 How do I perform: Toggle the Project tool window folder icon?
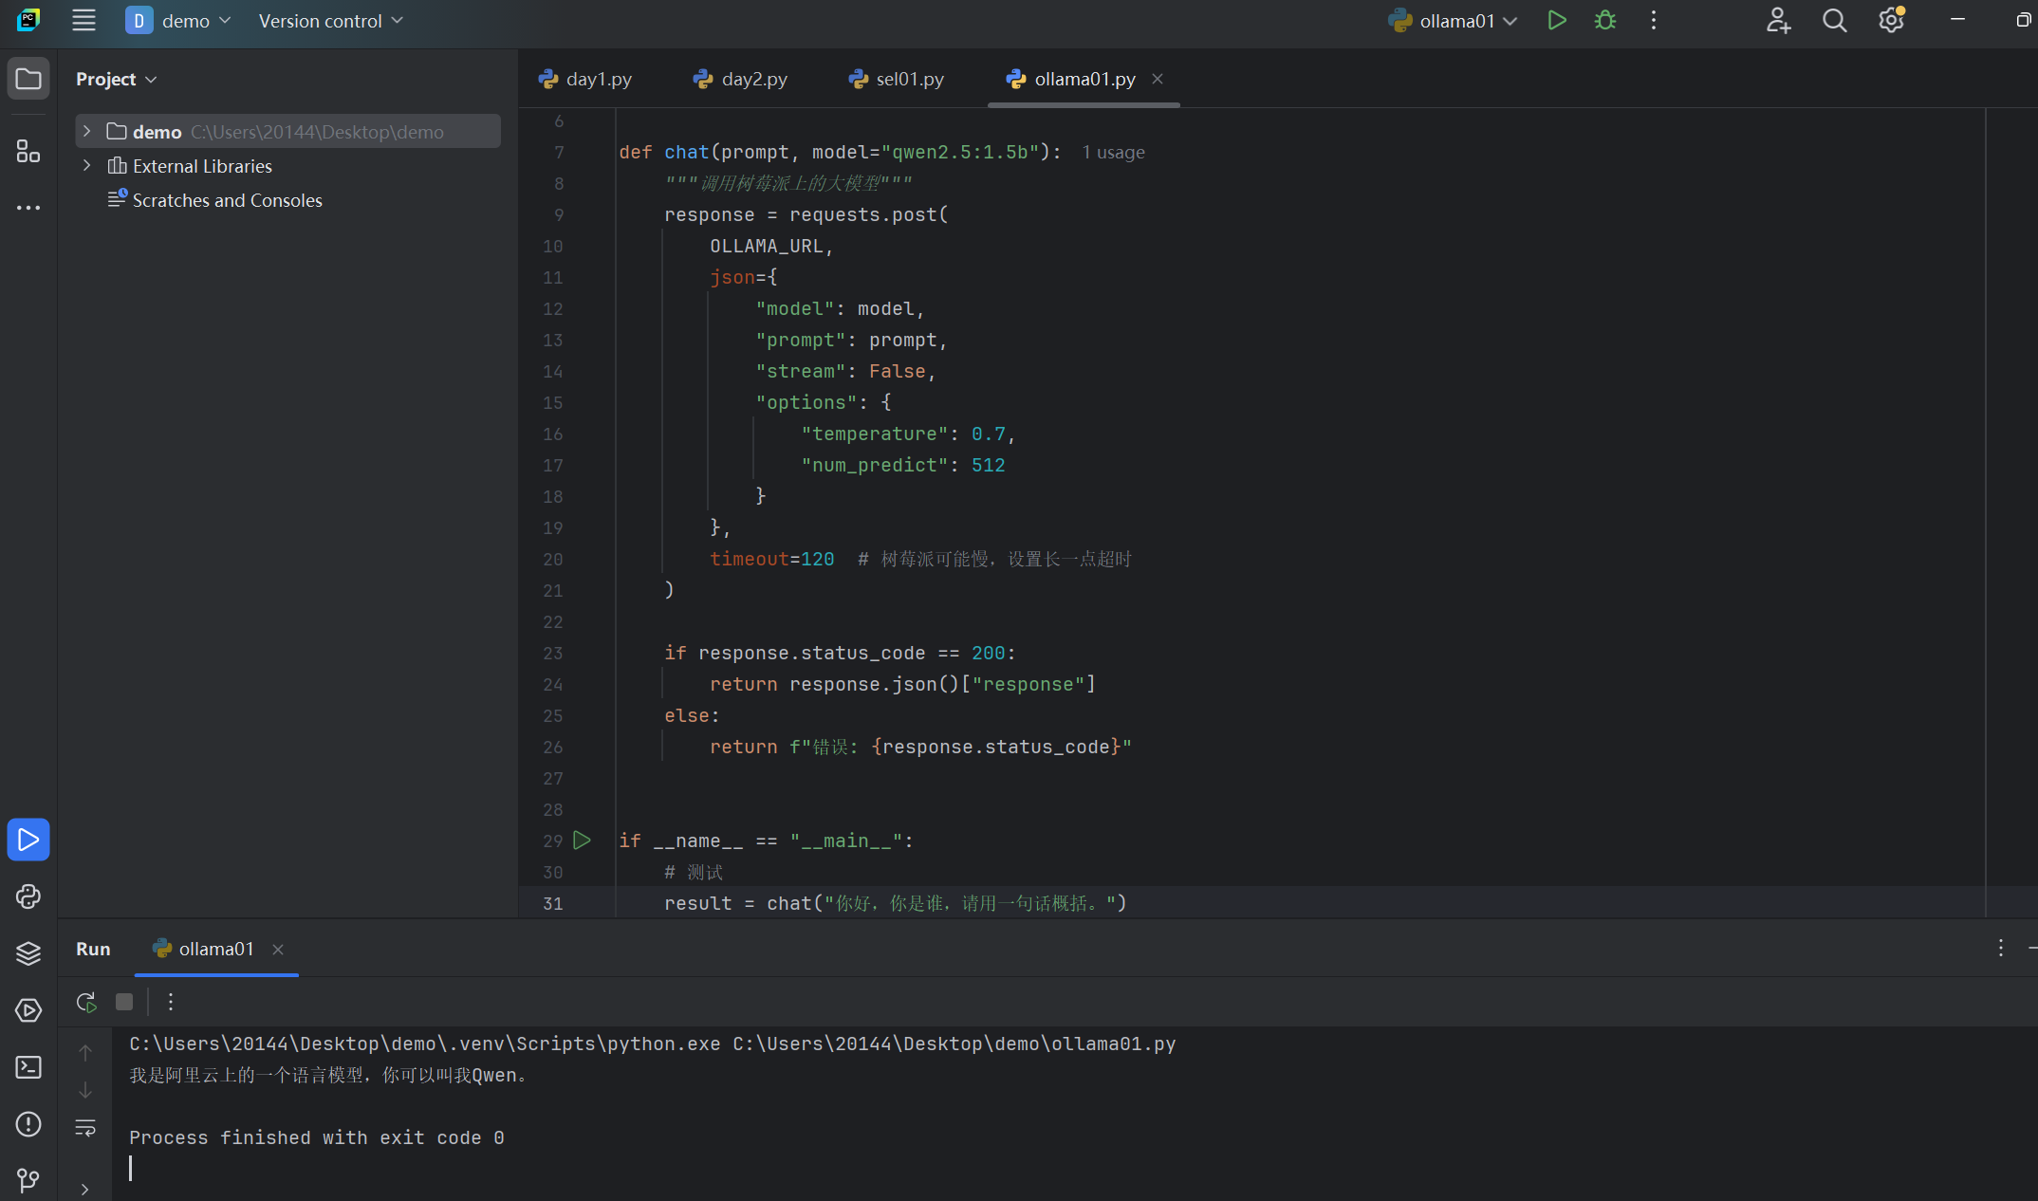tap(28, 79)
